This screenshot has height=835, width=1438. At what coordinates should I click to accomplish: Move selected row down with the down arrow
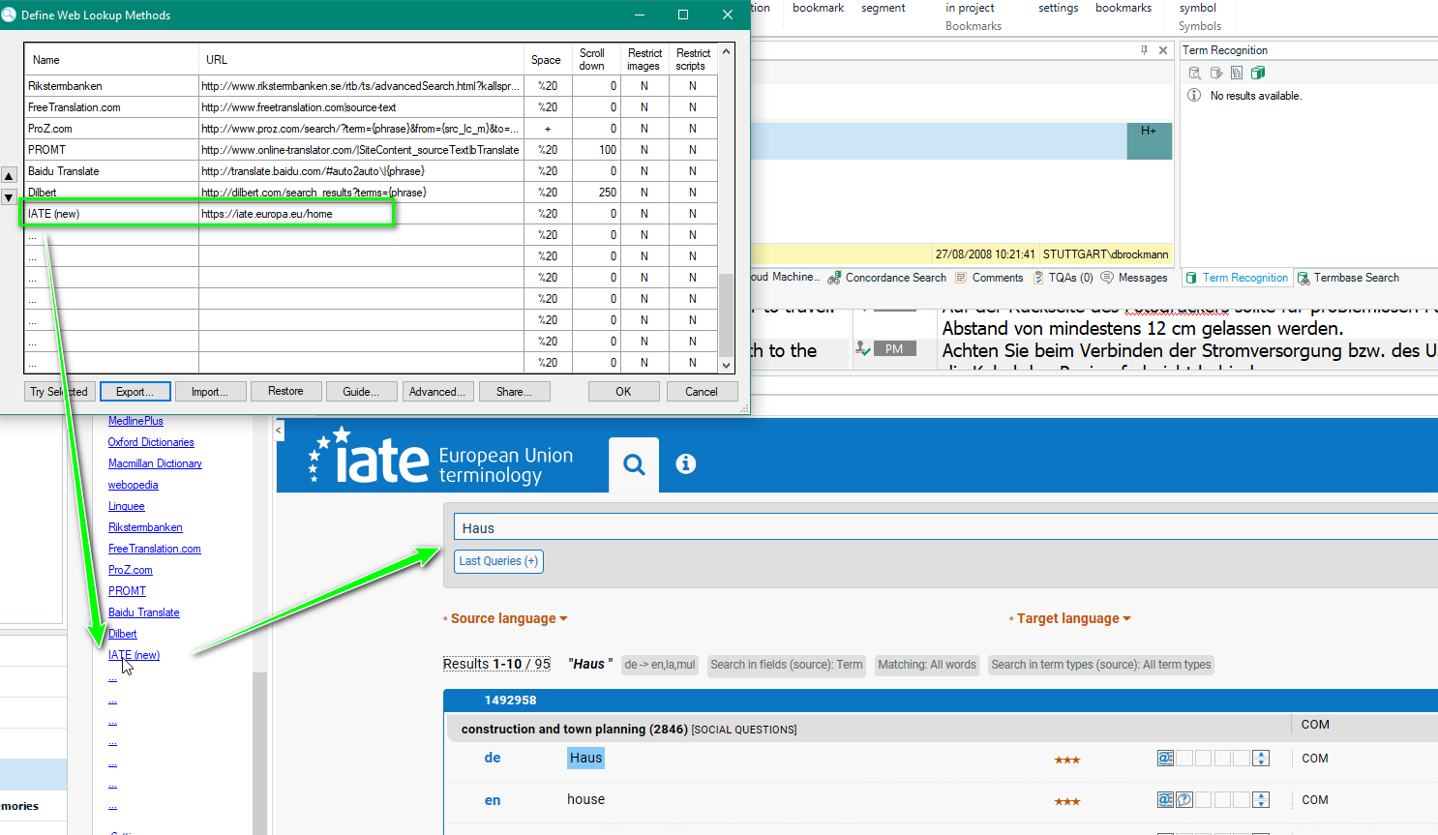9,197
